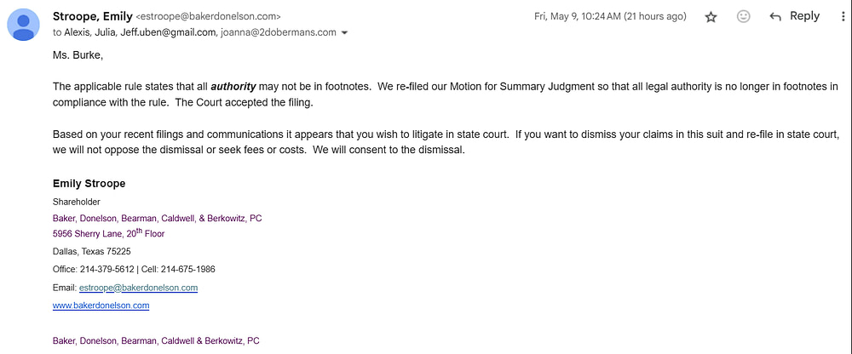This screenshot has width=852, height=354.
Task: Click the 5956 Sherry Lane address
Action: click(x=109, y=233)
